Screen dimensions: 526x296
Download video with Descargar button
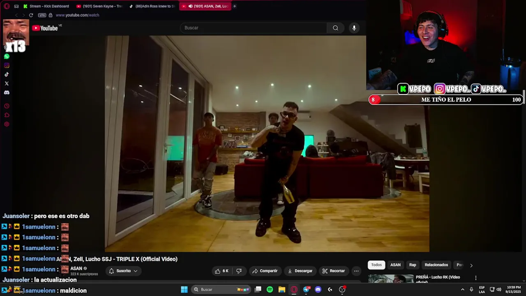[x=300, y=271]
